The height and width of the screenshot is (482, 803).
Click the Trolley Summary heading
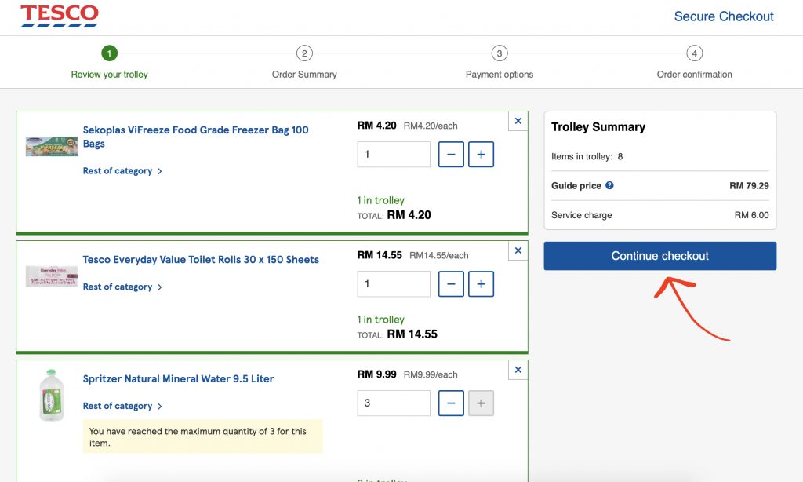tap(598, 127)
